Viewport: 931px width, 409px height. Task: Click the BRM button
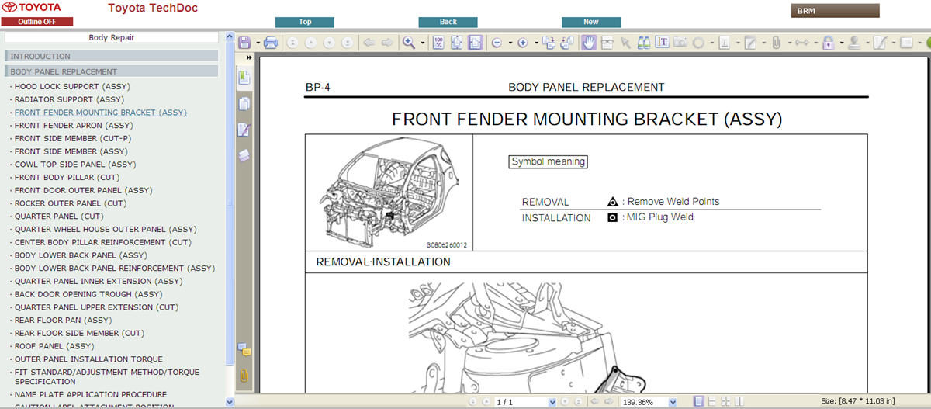[x=835, y=11]
